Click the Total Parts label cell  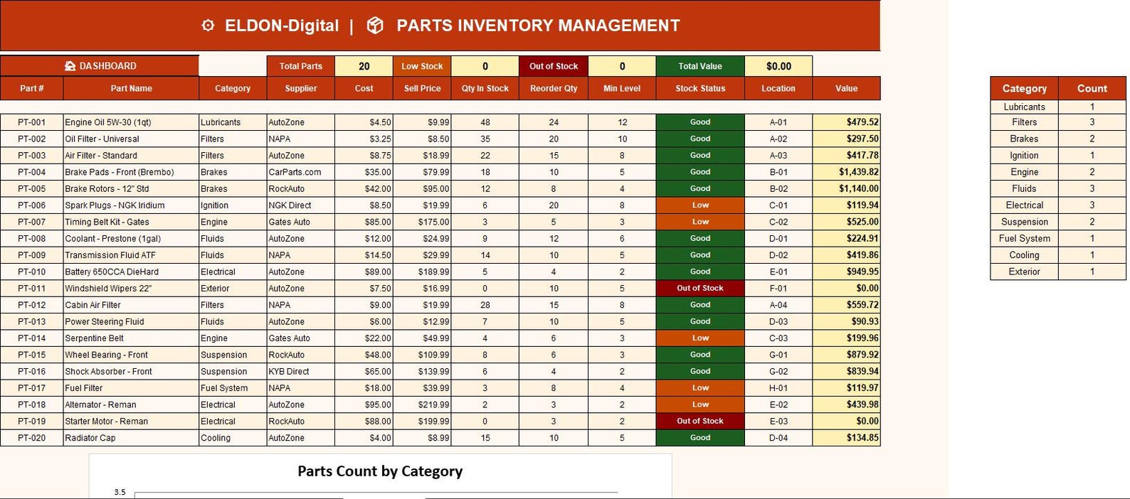coord(301,66)
